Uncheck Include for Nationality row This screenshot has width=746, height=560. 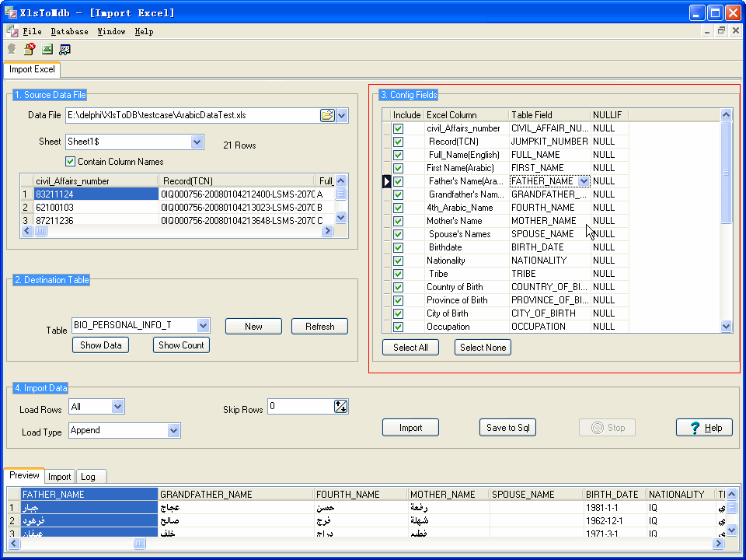click(398, 261)
